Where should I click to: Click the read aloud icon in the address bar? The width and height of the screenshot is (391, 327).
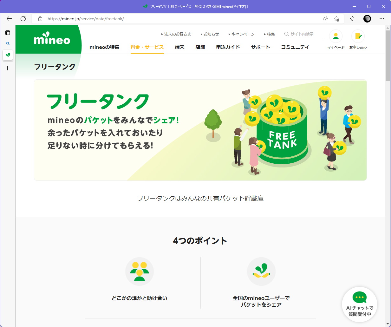click(325, 19)
